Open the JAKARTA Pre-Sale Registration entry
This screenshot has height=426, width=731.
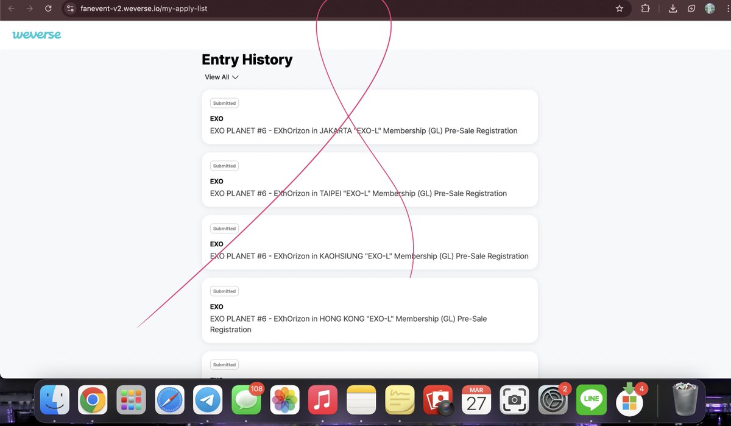(370, 117)
